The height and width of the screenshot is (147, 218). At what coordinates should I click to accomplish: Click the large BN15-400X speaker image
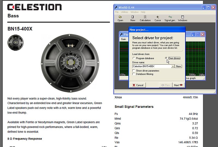(x=70, y=63)
